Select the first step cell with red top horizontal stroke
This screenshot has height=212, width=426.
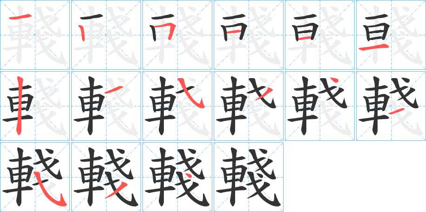point(35,35)
